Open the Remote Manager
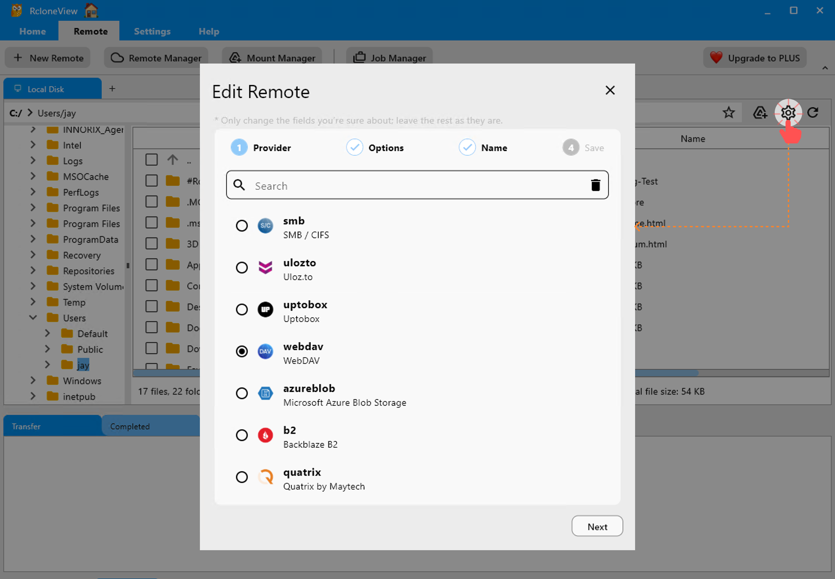This screenshot has width=835, height=579. pyautogui.click(x=155, y=58)
